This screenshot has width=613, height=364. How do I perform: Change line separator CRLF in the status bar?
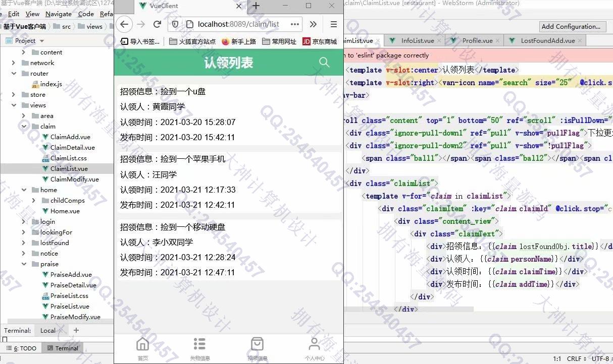pos(577,359)
